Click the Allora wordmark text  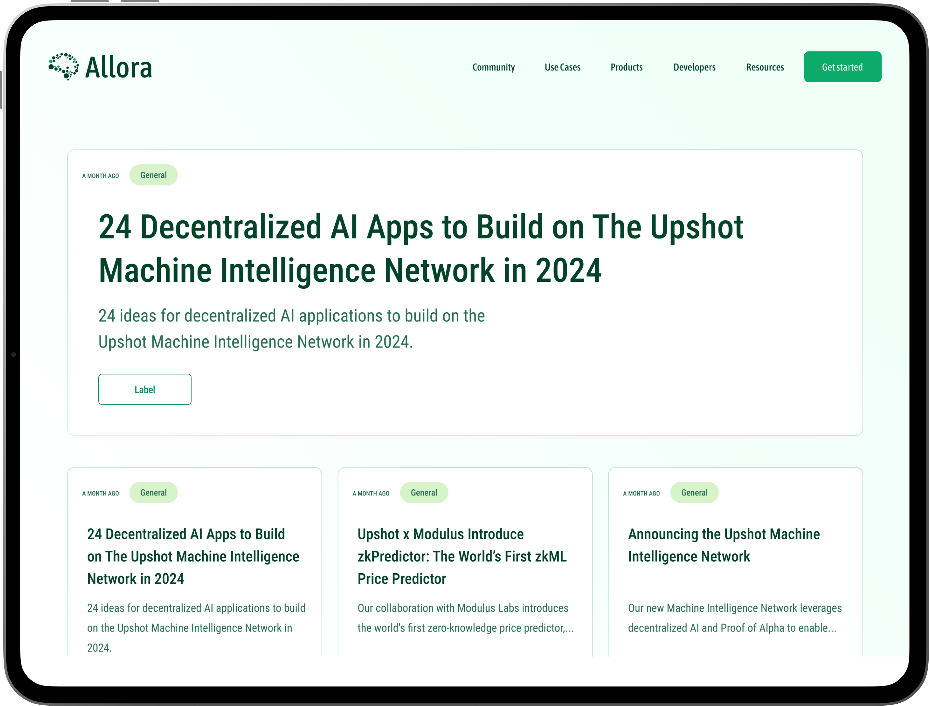(118, 68)
